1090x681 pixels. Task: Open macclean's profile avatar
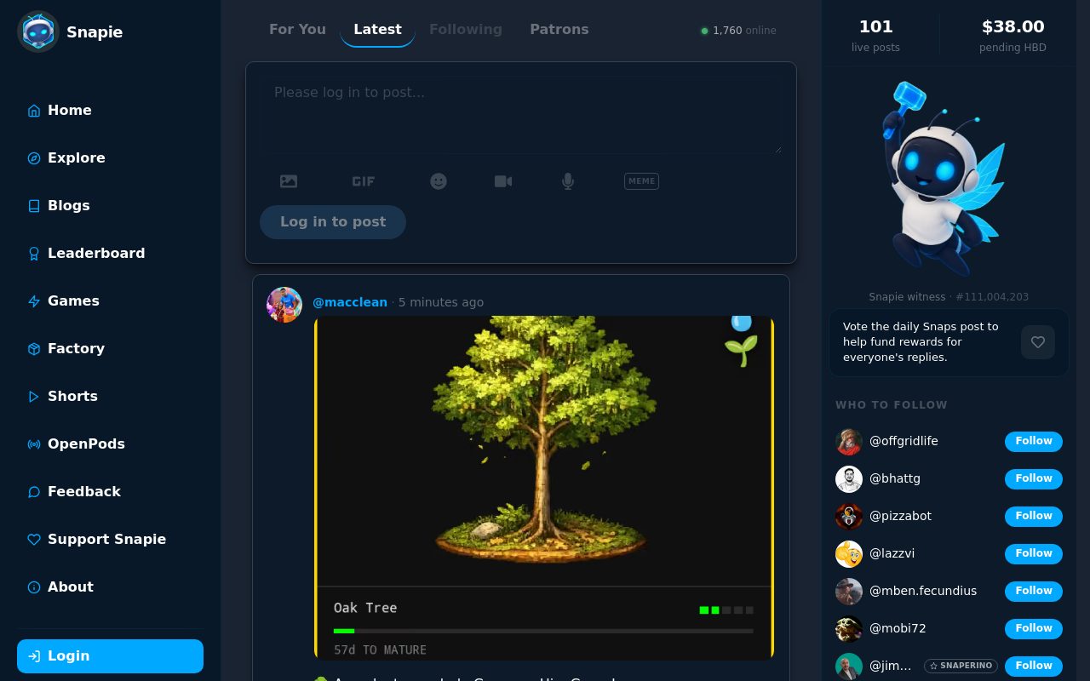284,305
